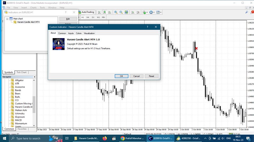Open the Charts menu
The image size is (254, 142).
tap(33, 8)
